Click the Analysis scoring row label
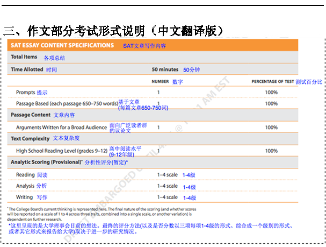 (25, 186)
